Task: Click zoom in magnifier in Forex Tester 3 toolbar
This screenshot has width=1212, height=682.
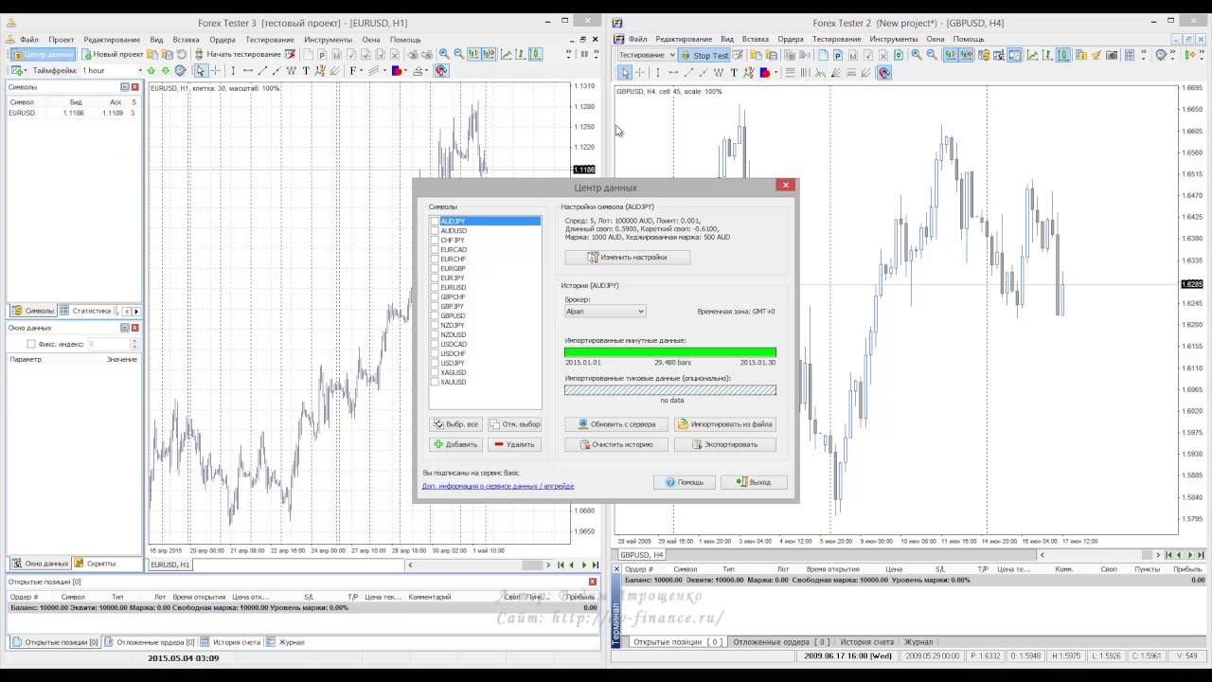Action: click(443, 54)
